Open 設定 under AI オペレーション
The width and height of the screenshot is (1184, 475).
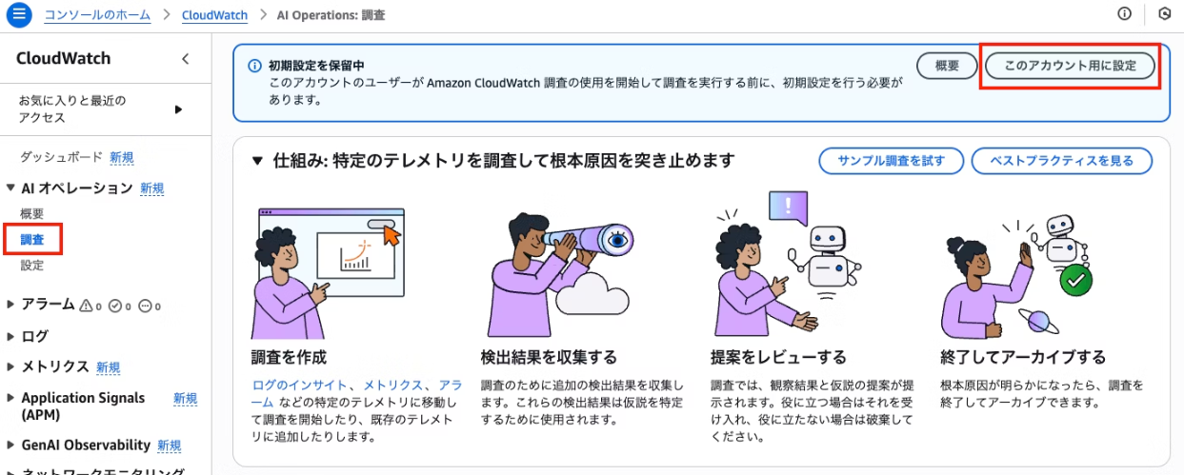pos(32,266)
